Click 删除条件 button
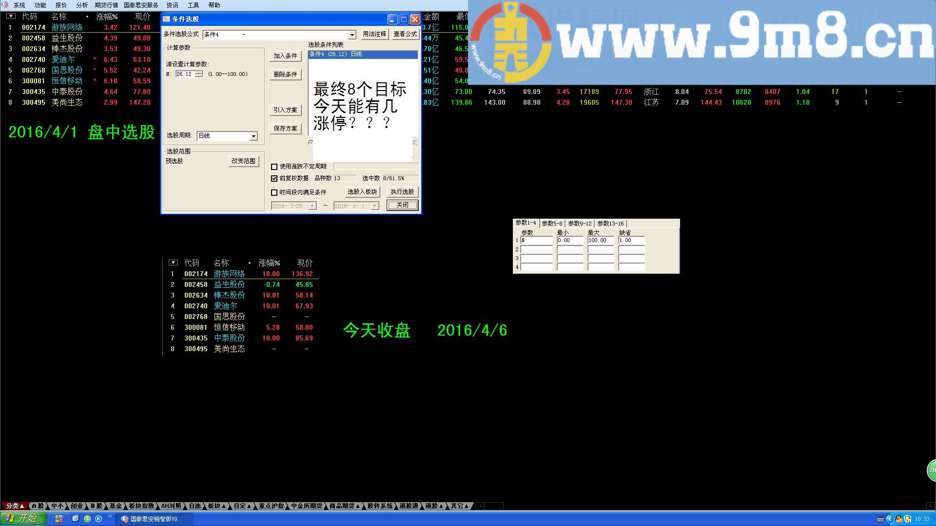 [285, 75]
